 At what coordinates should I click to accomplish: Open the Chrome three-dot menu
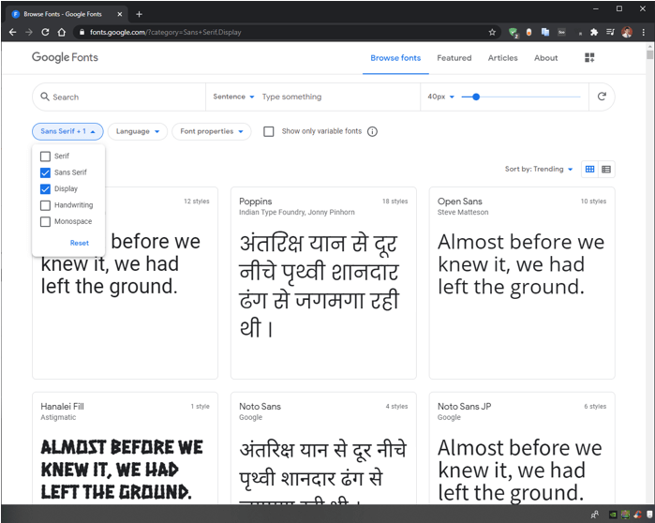coord(644,32)
